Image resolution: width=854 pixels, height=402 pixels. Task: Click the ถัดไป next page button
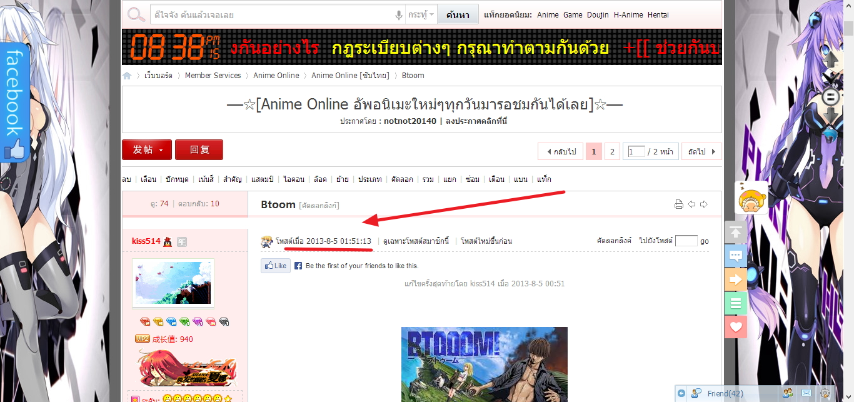(x=701, y=151)
